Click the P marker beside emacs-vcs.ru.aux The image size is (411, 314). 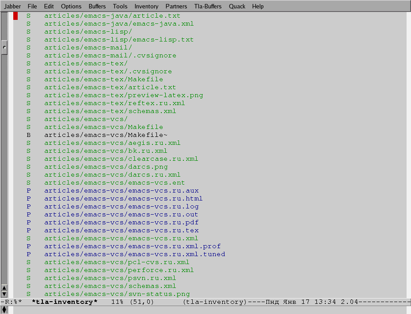pyautogui.click(x=29, y=191)
